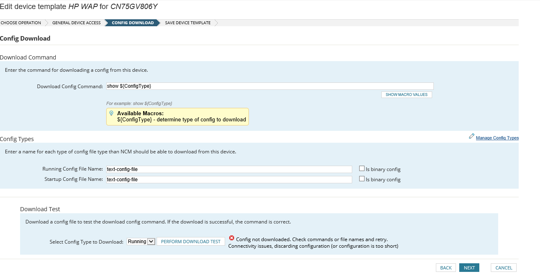Click the pencil icon beside Manage Config Types
The image size is (540, 276).
(472, 136)
